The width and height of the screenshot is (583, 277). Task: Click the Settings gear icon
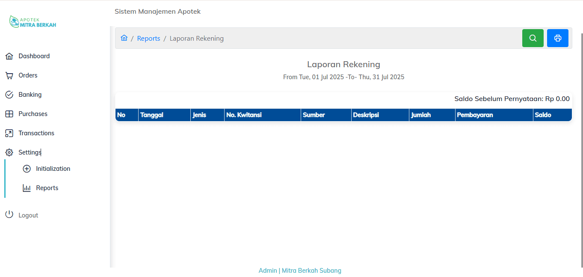coord(9,152)
